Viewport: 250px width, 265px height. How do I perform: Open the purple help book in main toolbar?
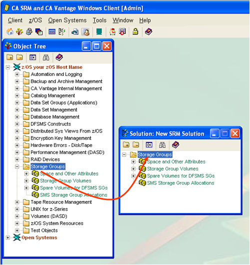point(148,31)
